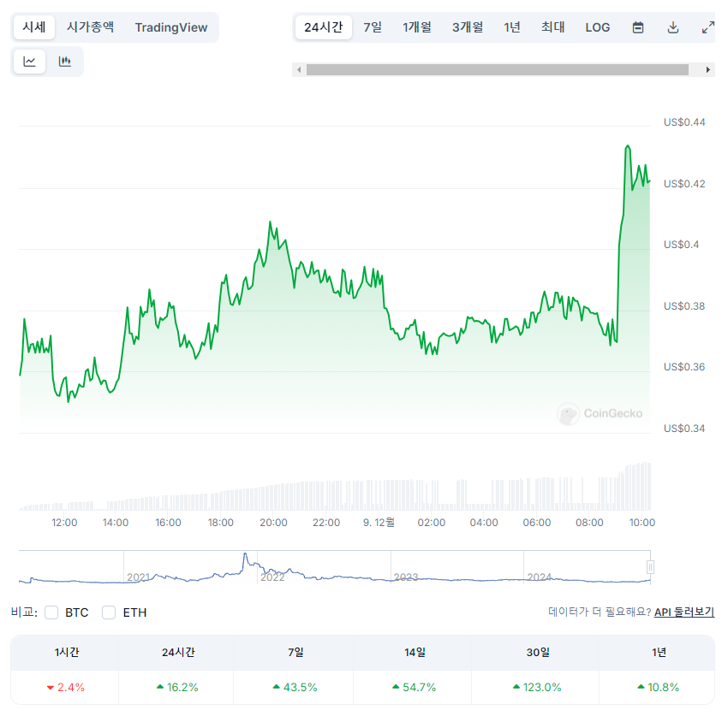
Task: Open the TradingView tab
Action: coord(170,27)
